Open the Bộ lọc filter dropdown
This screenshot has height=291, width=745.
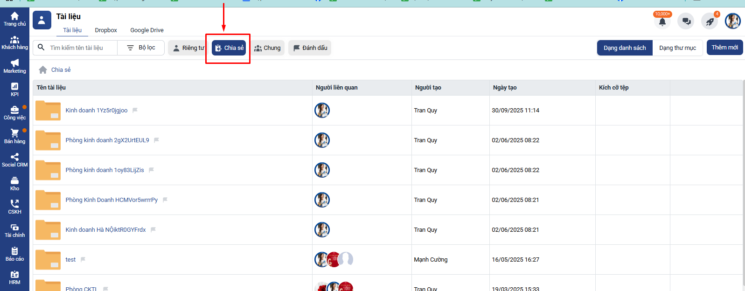(x=141, y=48)
